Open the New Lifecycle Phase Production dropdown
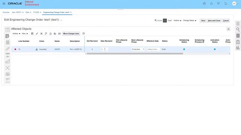Viewport: 241px width, 135px height. pos(138,49)
